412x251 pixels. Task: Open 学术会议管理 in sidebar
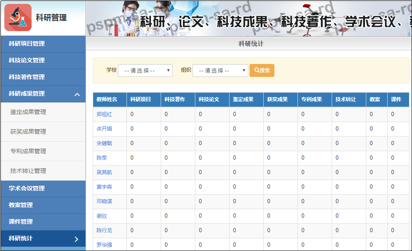[x=26, y=188]
